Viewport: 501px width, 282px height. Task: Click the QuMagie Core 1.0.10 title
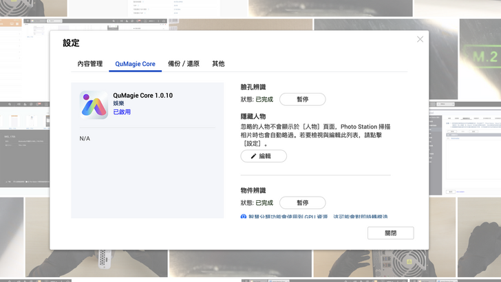tap(142, 96)
